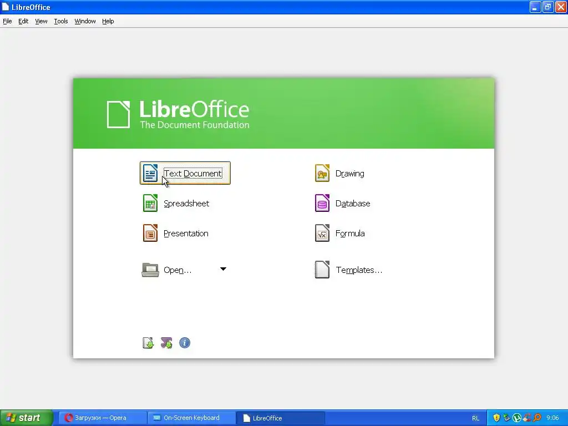
Task: Click the yellow Drawing icon
Action: coord(322,173)
